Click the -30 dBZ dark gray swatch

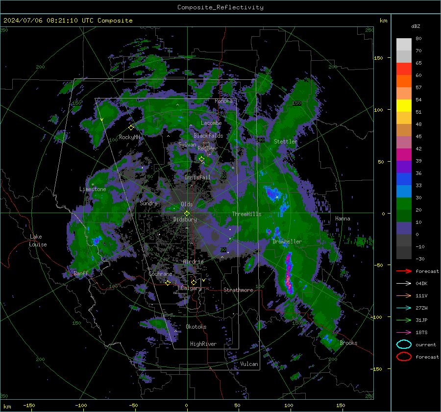point(404,253)
